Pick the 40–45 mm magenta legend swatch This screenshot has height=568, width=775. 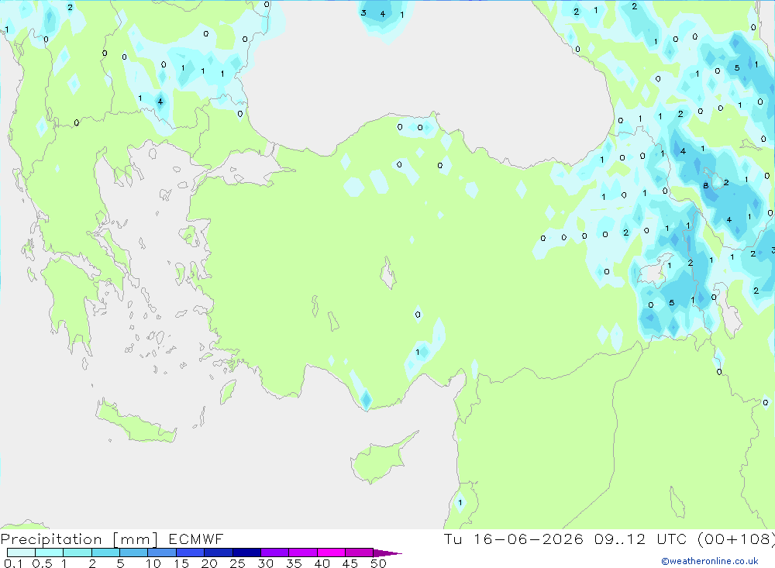point(331,553)
